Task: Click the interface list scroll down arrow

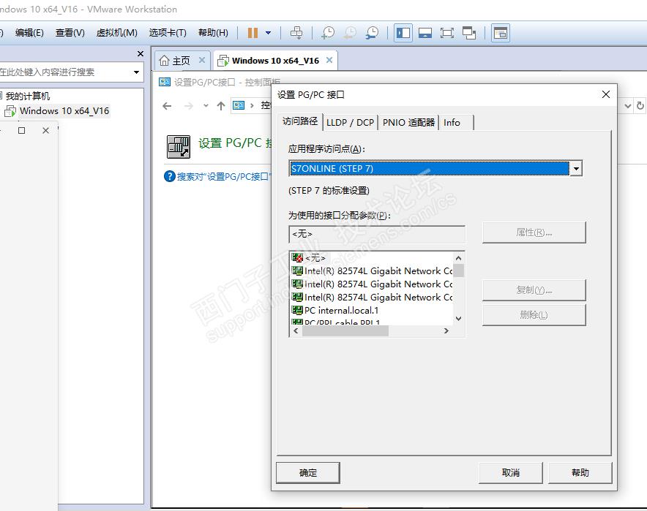Action: tap(458, 319)
